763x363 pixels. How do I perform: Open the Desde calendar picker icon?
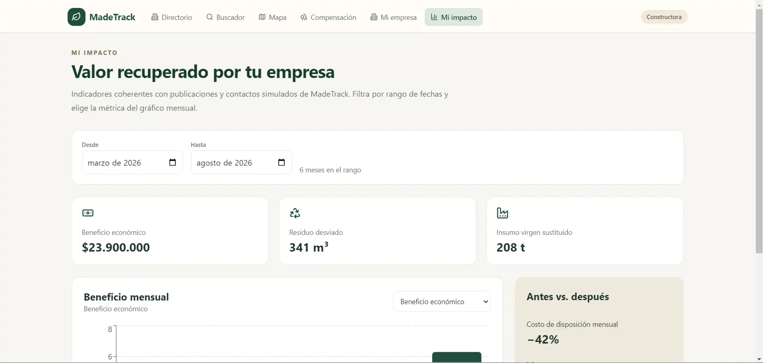click(x=172, y=163)
